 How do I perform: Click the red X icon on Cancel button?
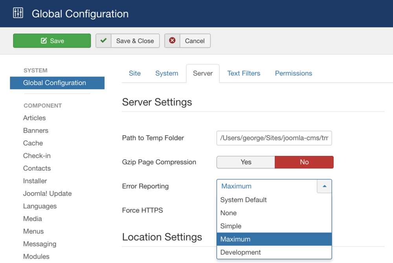coord(172,40)
